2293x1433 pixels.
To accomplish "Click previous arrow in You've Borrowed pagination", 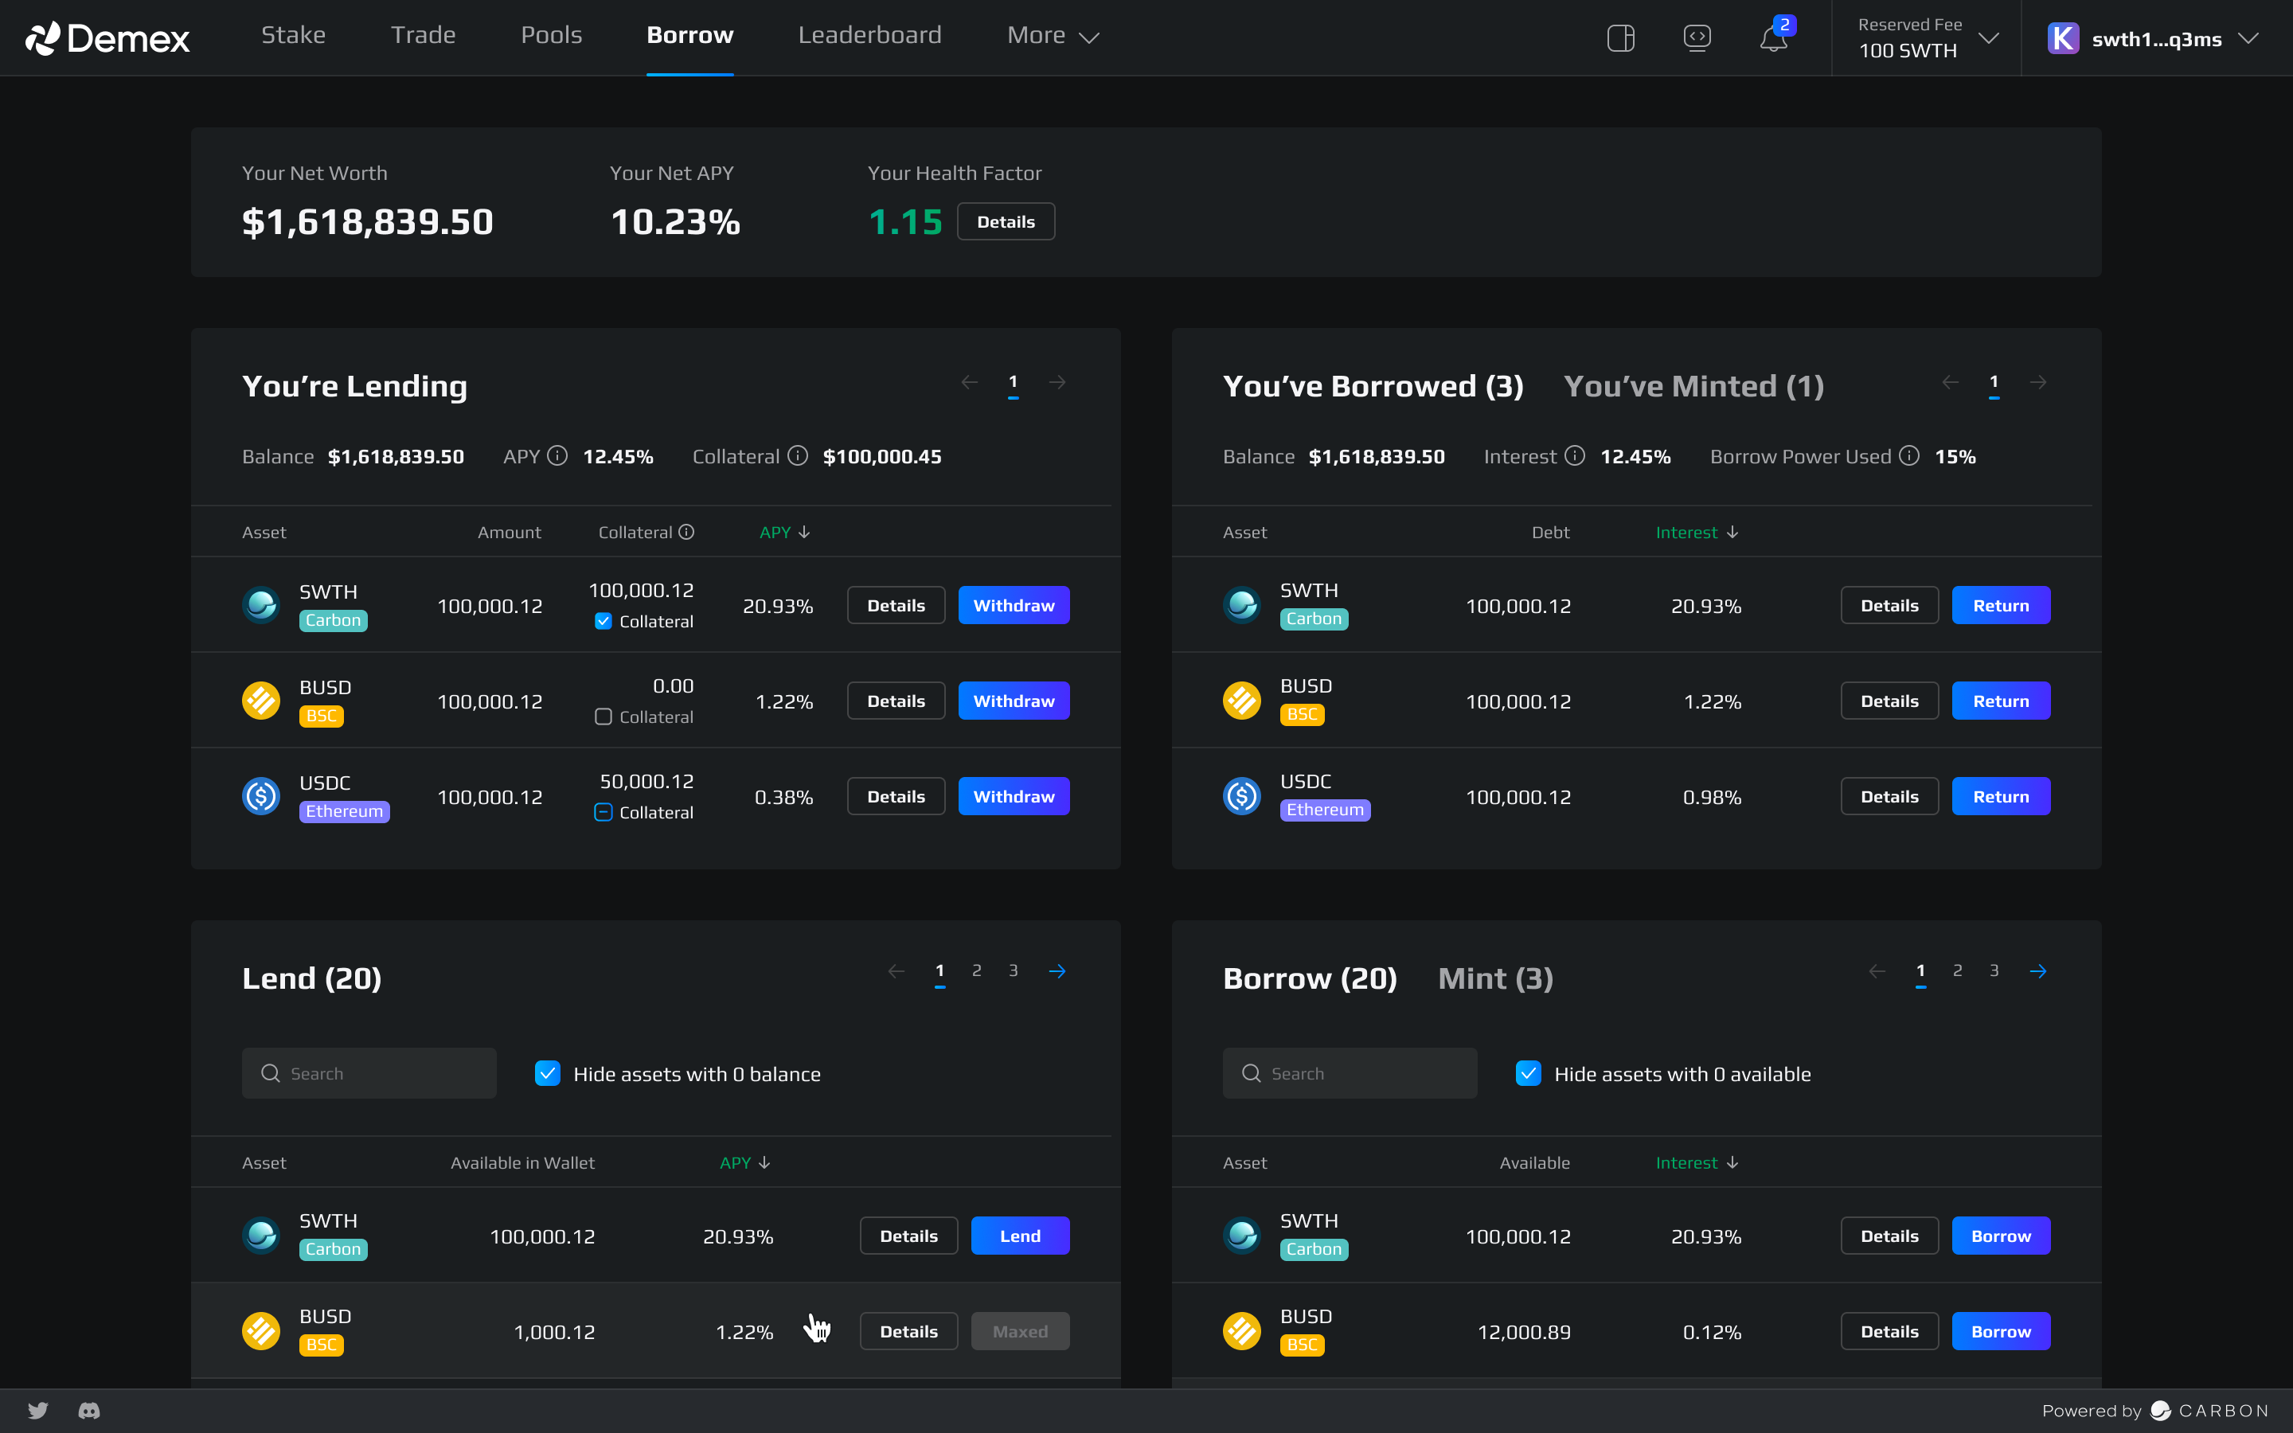I will [1950, 382].
